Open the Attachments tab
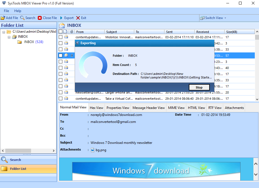This screenshot has width=259, height=188. point(234,108)
